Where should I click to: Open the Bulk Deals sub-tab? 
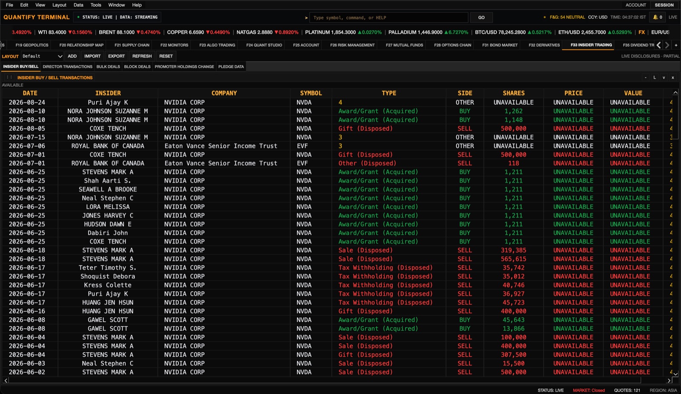coord(108,67)
